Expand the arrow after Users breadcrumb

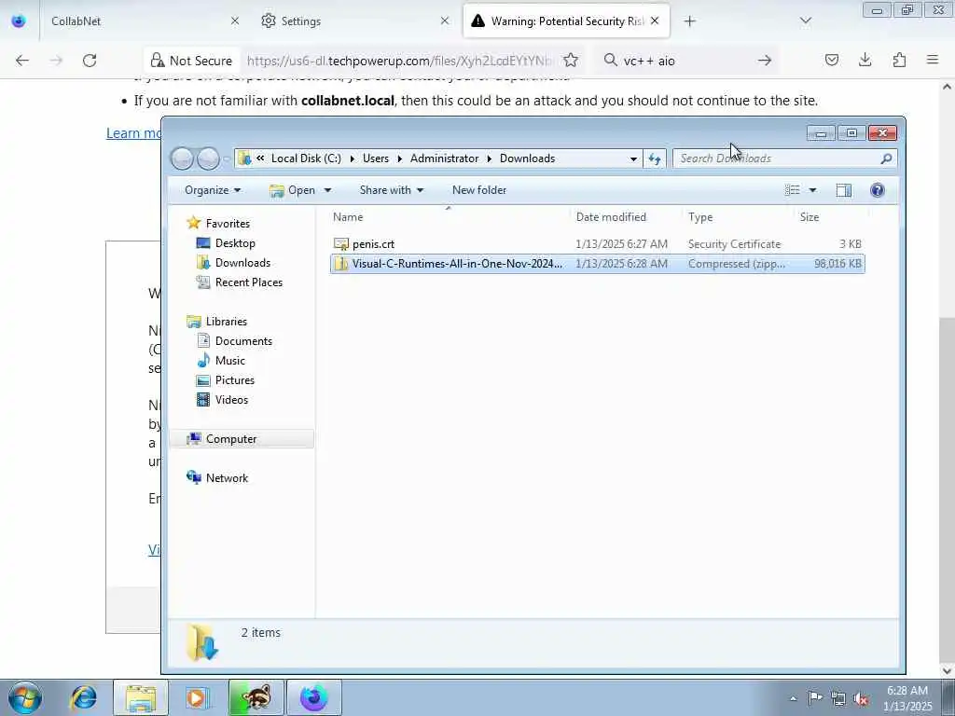(399, 158)
